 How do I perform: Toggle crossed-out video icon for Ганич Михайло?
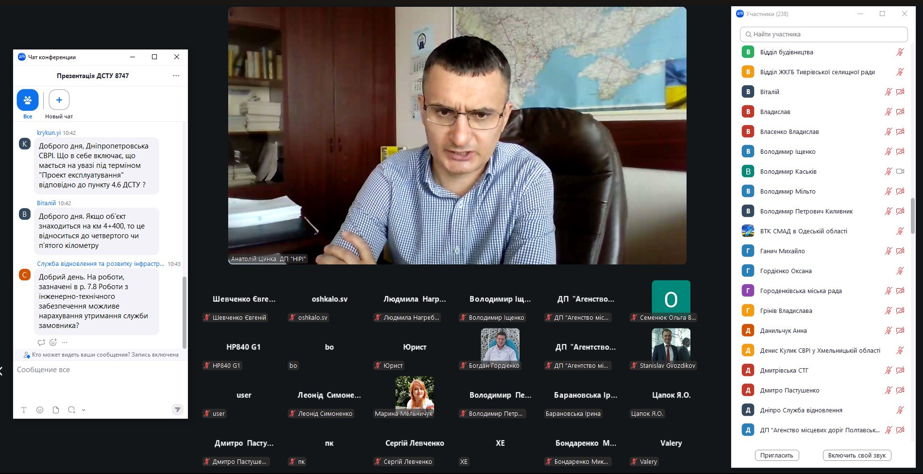(x=900, y=251)
